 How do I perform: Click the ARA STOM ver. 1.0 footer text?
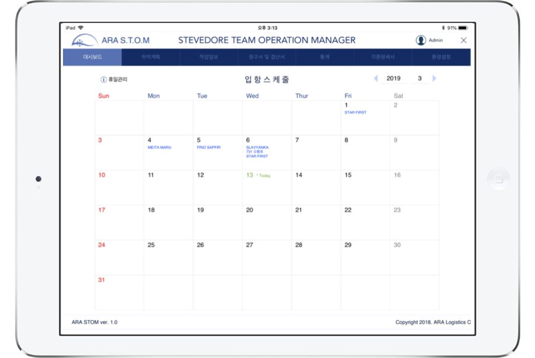pos(95,322)
